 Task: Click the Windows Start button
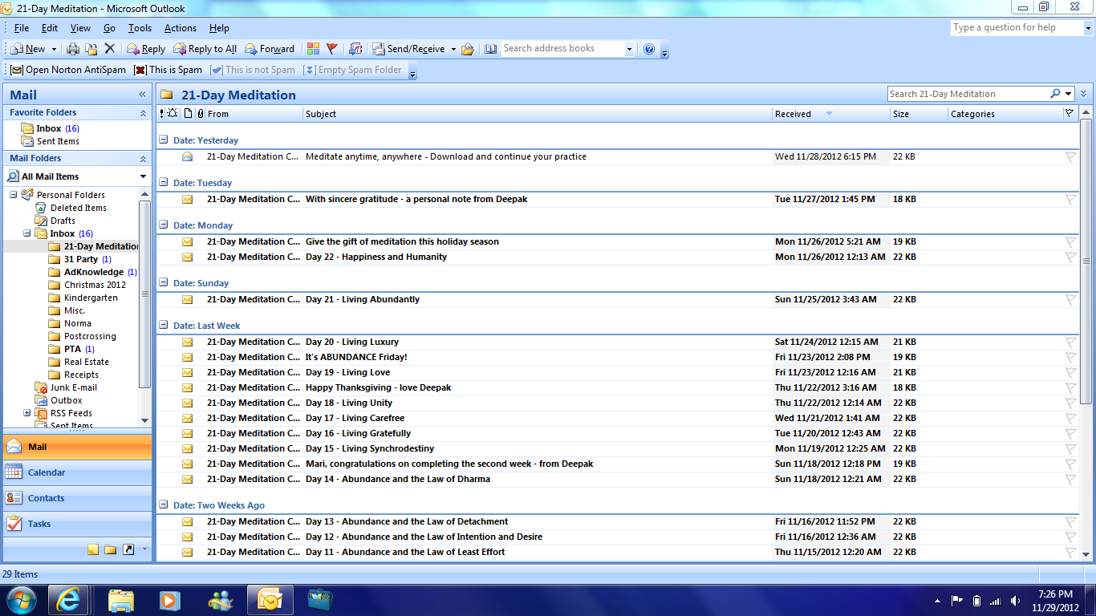tap(20, 599)
